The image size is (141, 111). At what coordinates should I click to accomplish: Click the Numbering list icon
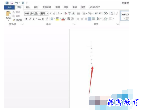click(84, 14)
